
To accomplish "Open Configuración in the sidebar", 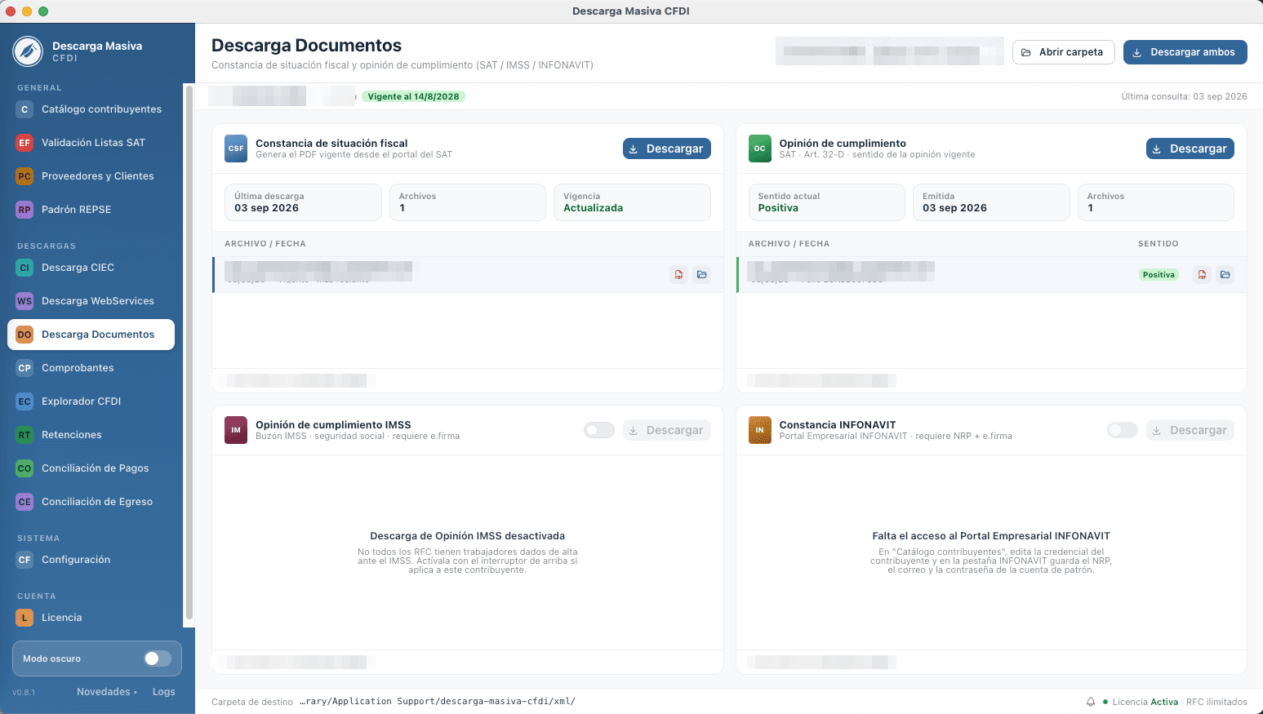I will [x=91, y=560].
